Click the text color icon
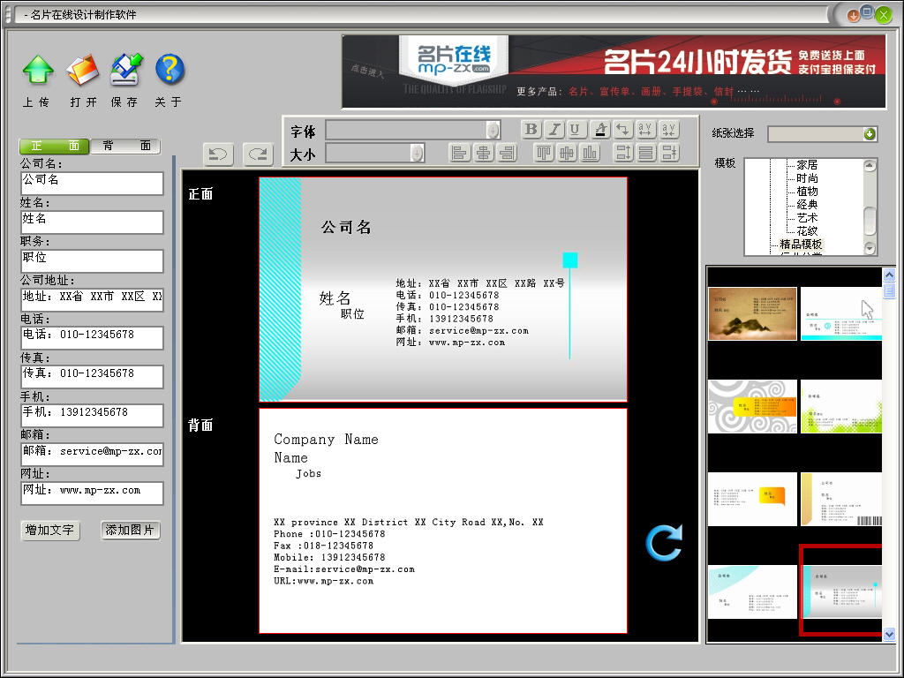The width and height of the screenshot is (904, 678). click(600, 130)
